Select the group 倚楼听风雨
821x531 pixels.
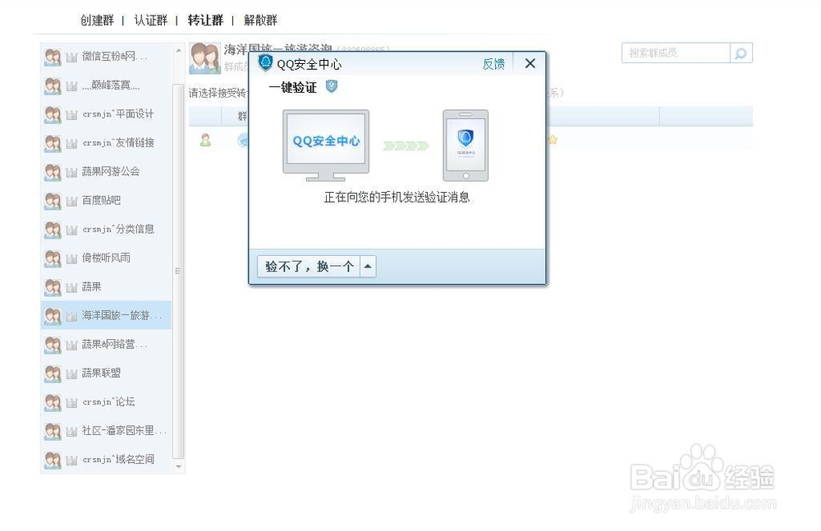(106, 258)
